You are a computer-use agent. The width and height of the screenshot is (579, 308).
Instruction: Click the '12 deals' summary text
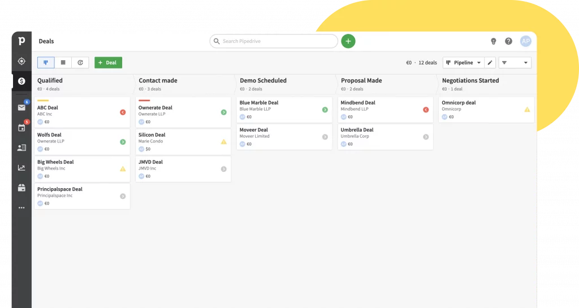coord(427,63)
